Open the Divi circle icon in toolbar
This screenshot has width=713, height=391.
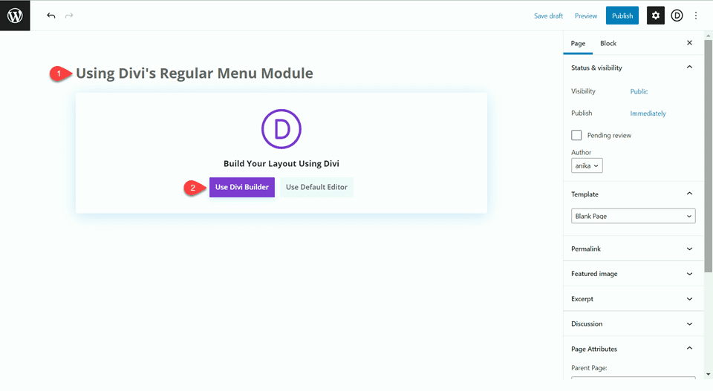677,16
